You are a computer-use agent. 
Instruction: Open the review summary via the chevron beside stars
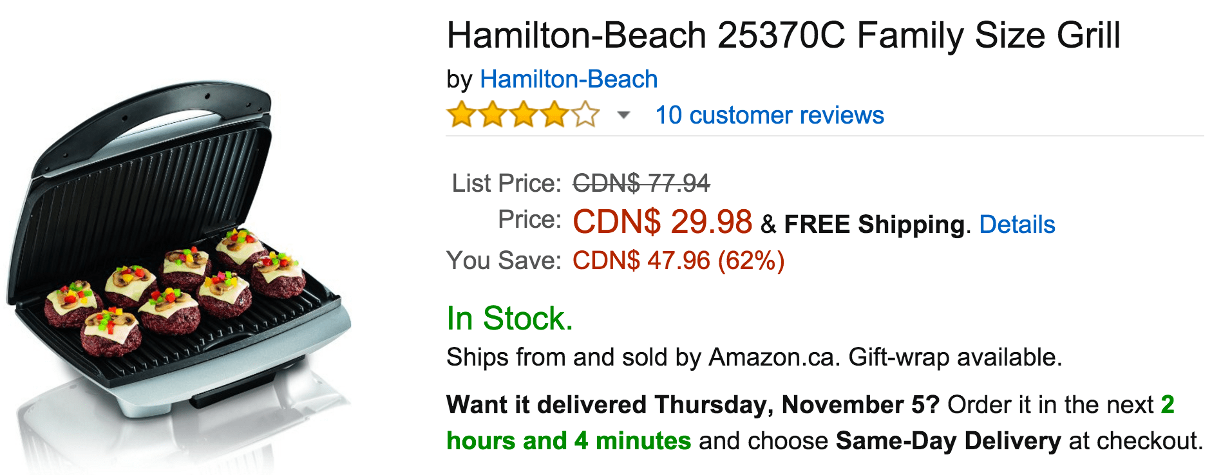pos(621,117)
